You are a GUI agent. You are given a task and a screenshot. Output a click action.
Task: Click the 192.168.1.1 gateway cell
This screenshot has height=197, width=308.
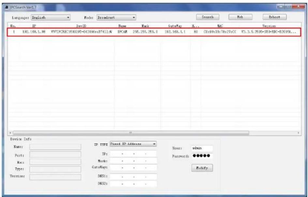(175, 32)
